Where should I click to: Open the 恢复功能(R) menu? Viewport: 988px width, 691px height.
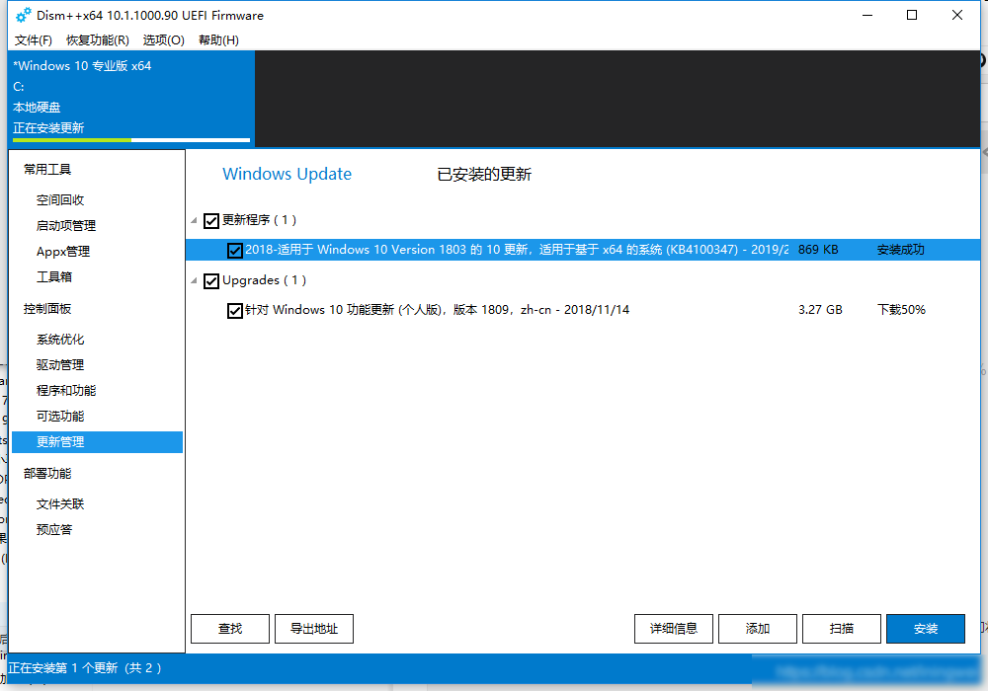(x=98, y=40)
